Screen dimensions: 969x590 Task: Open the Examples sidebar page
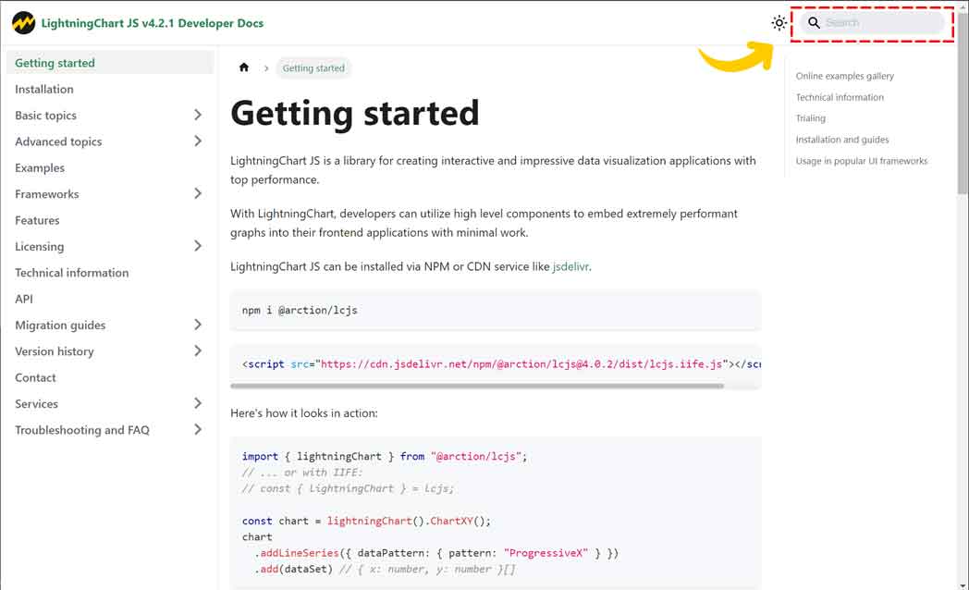click(40, 168)
